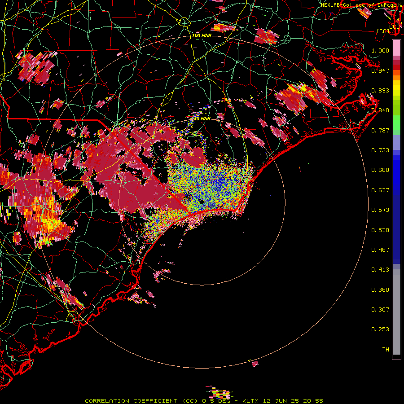The image size is (404, 404).
Task: Click the 0.680 color scale label
Action: [x=380, y=170]
